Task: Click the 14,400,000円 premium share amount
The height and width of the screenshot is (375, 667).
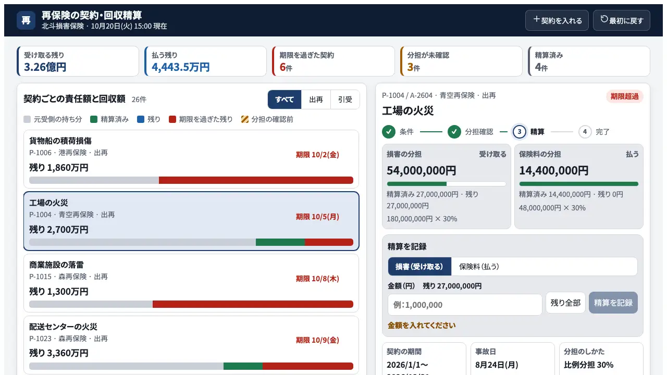Action: pyautogui.click(x=554, y=170)
